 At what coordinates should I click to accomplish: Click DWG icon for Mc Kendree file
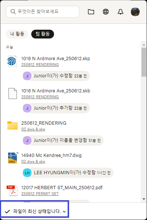tap(13, 158)
